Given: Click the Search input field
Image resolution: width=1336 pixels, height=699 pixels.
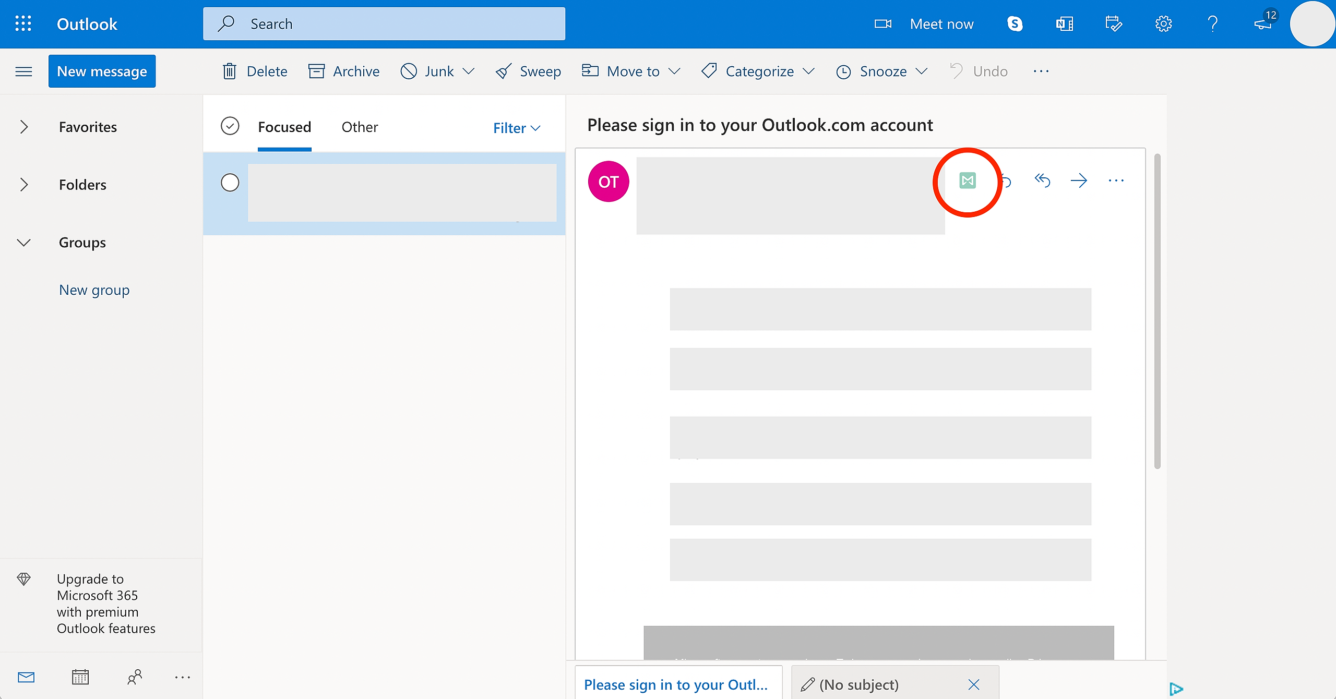Looking at the screenshot, I should click(384, 23).
